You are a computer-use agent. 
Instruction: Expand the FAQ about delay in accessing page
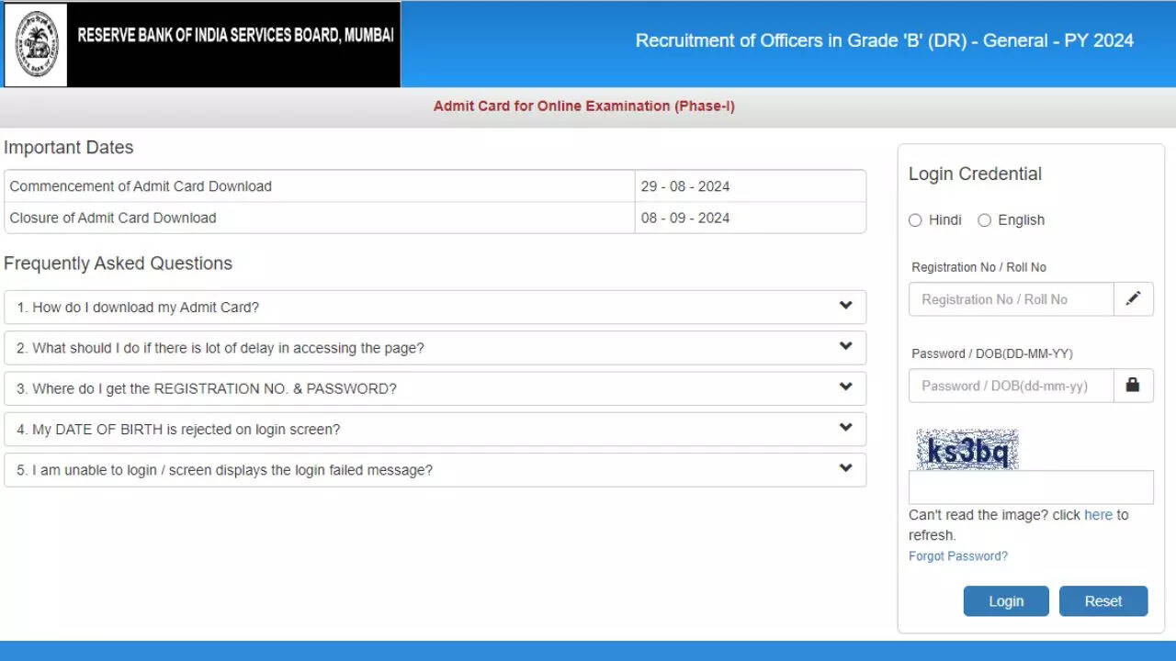tap(435, 348)
